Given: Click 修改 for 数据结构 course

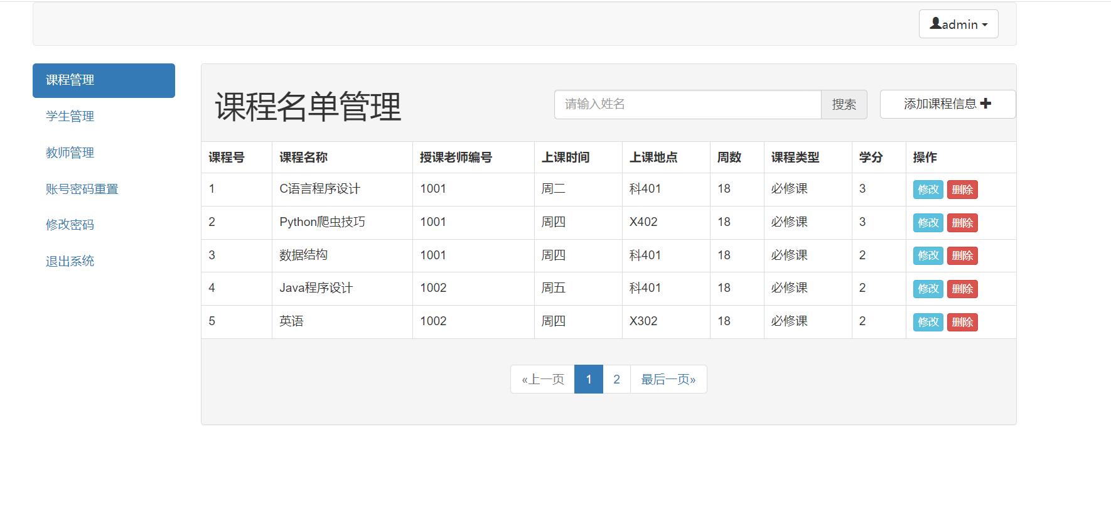Looking at the screenshot, I should (928, 255).
